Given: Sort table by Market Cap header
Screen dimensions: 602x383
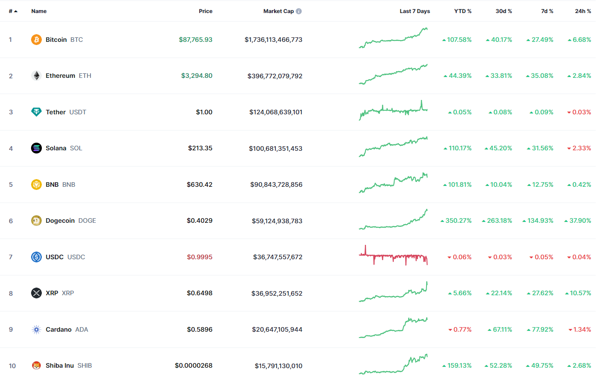Looking at the screenshot, I should point(279,11).
